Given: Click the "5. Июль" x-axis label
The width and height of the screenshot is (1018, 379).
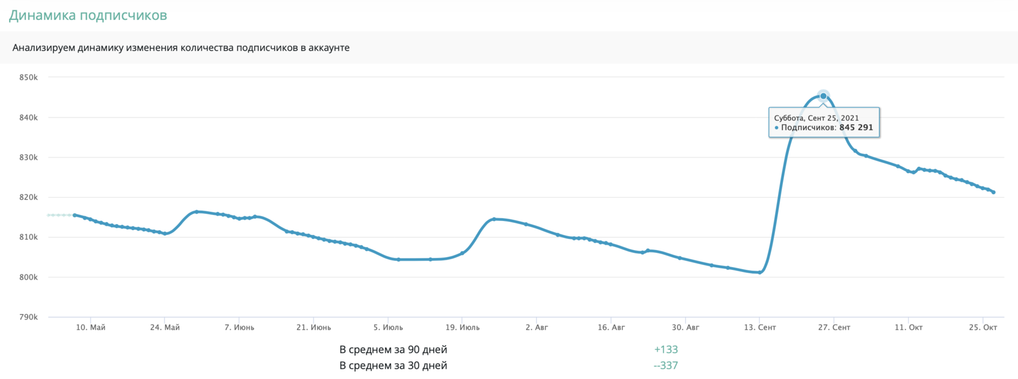Looking at the screenshot, I should tap(388, 328).
